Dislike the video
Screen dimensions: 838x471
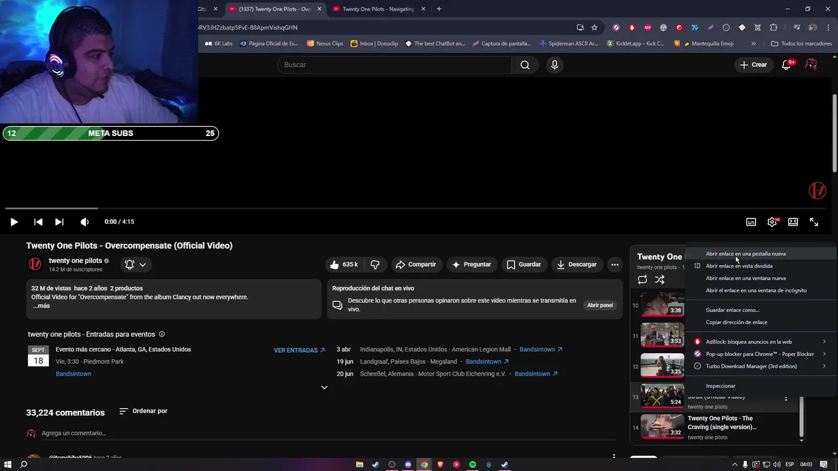(375, 264)
